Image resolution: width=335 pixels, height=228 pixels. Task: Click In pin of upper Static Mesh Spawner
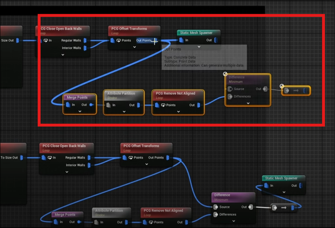[181, 40]
